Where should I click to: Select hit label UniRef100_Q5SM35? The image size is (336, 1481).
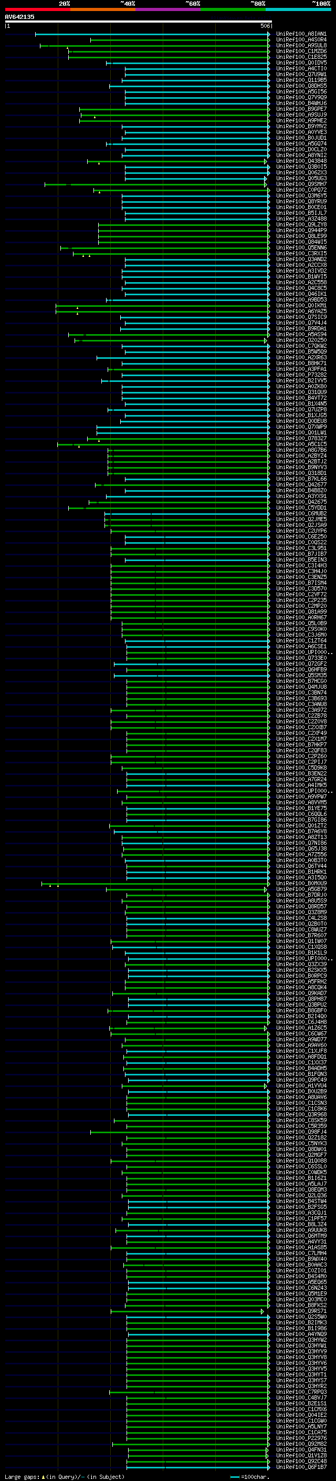click(x=301, y=675)
